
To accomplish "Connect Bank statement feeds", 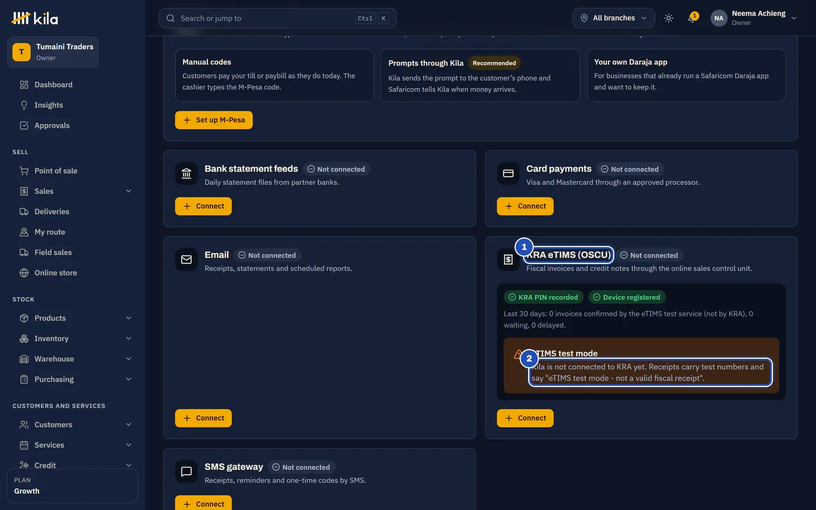I will point(203,206).
